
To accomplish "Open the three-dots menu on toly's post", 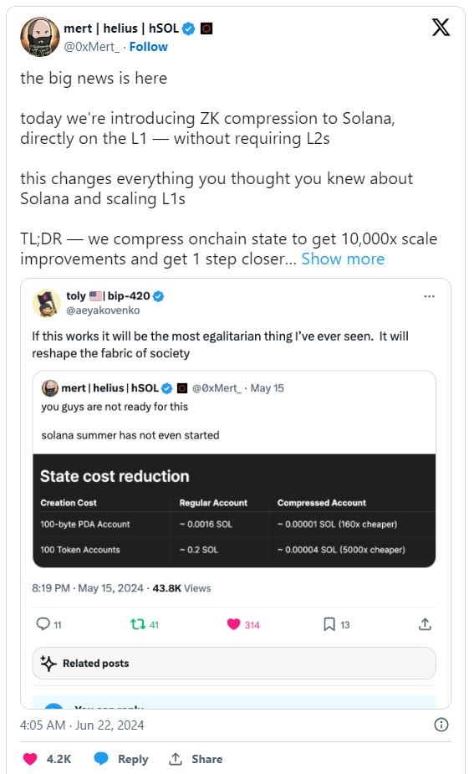I will pos(429,296).
